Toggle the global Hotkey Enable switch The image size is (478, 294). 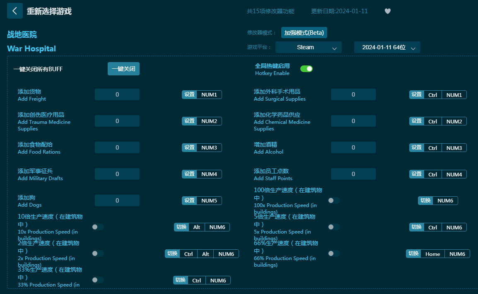click(306, 69)
